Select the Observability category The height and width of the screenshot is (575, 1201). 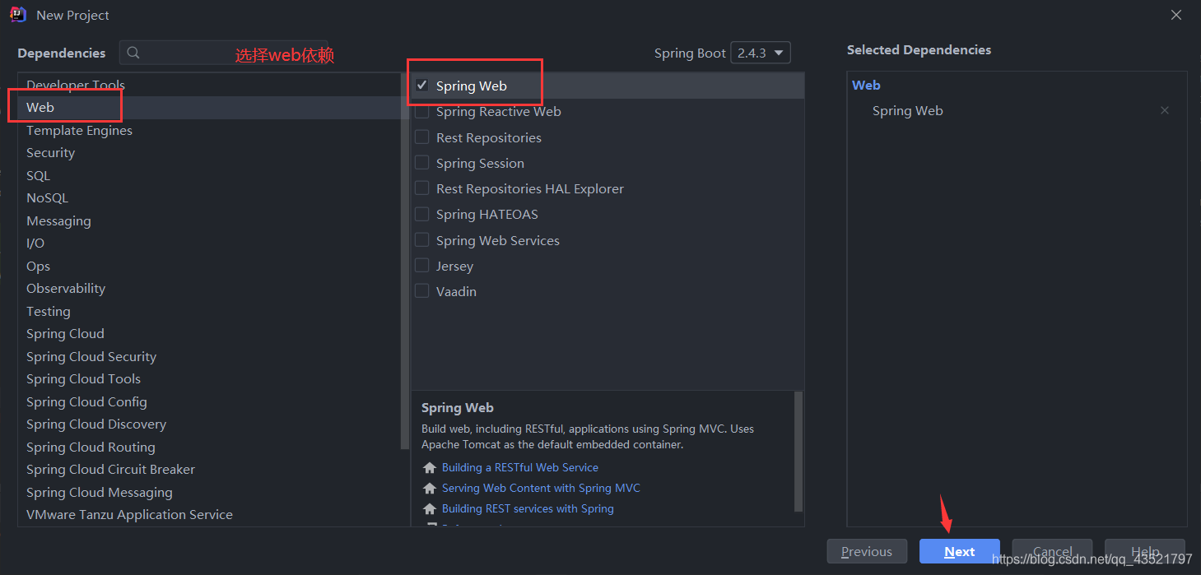point(209,289)
